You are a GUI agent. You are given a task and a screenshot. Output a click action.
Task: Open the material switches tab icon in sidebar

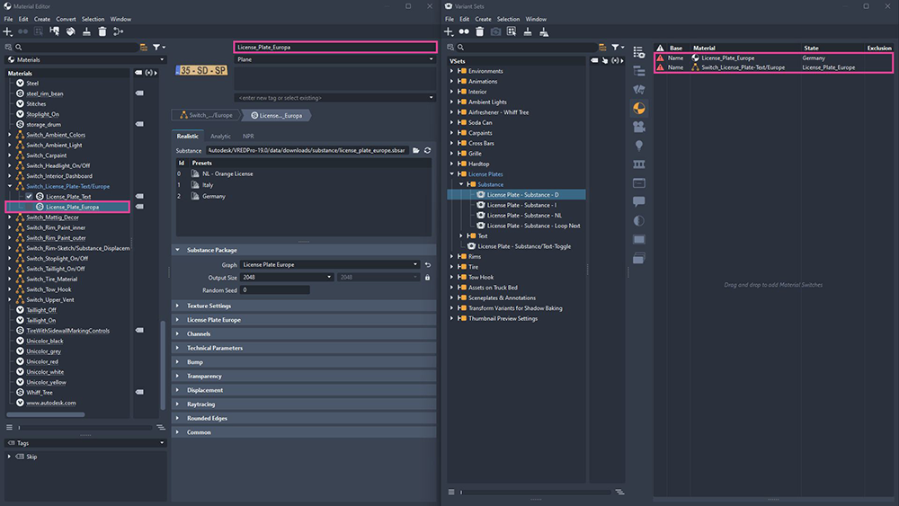point(638,108)
